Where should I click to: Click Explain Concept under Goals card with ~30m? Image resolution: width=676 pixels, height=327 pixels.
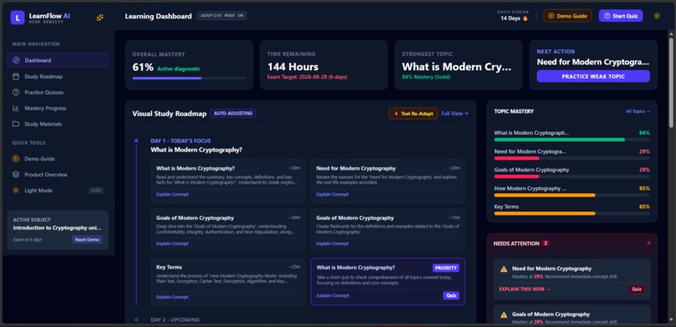click(x=173, y=243)
